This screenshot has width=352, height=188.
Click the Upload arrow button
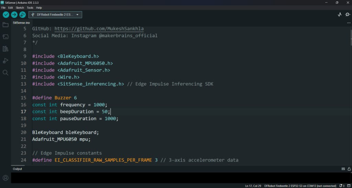(x=14, y=15)
